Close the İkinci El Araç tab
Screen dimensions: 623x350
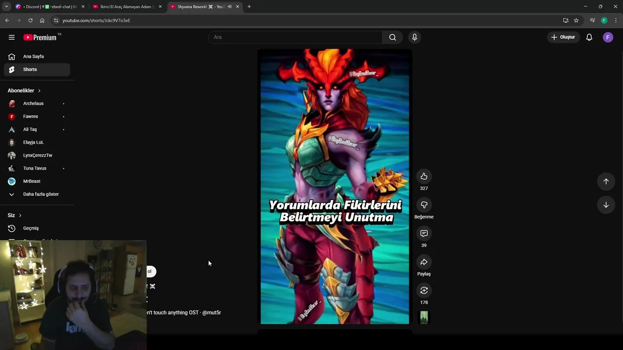click(160, 7)
